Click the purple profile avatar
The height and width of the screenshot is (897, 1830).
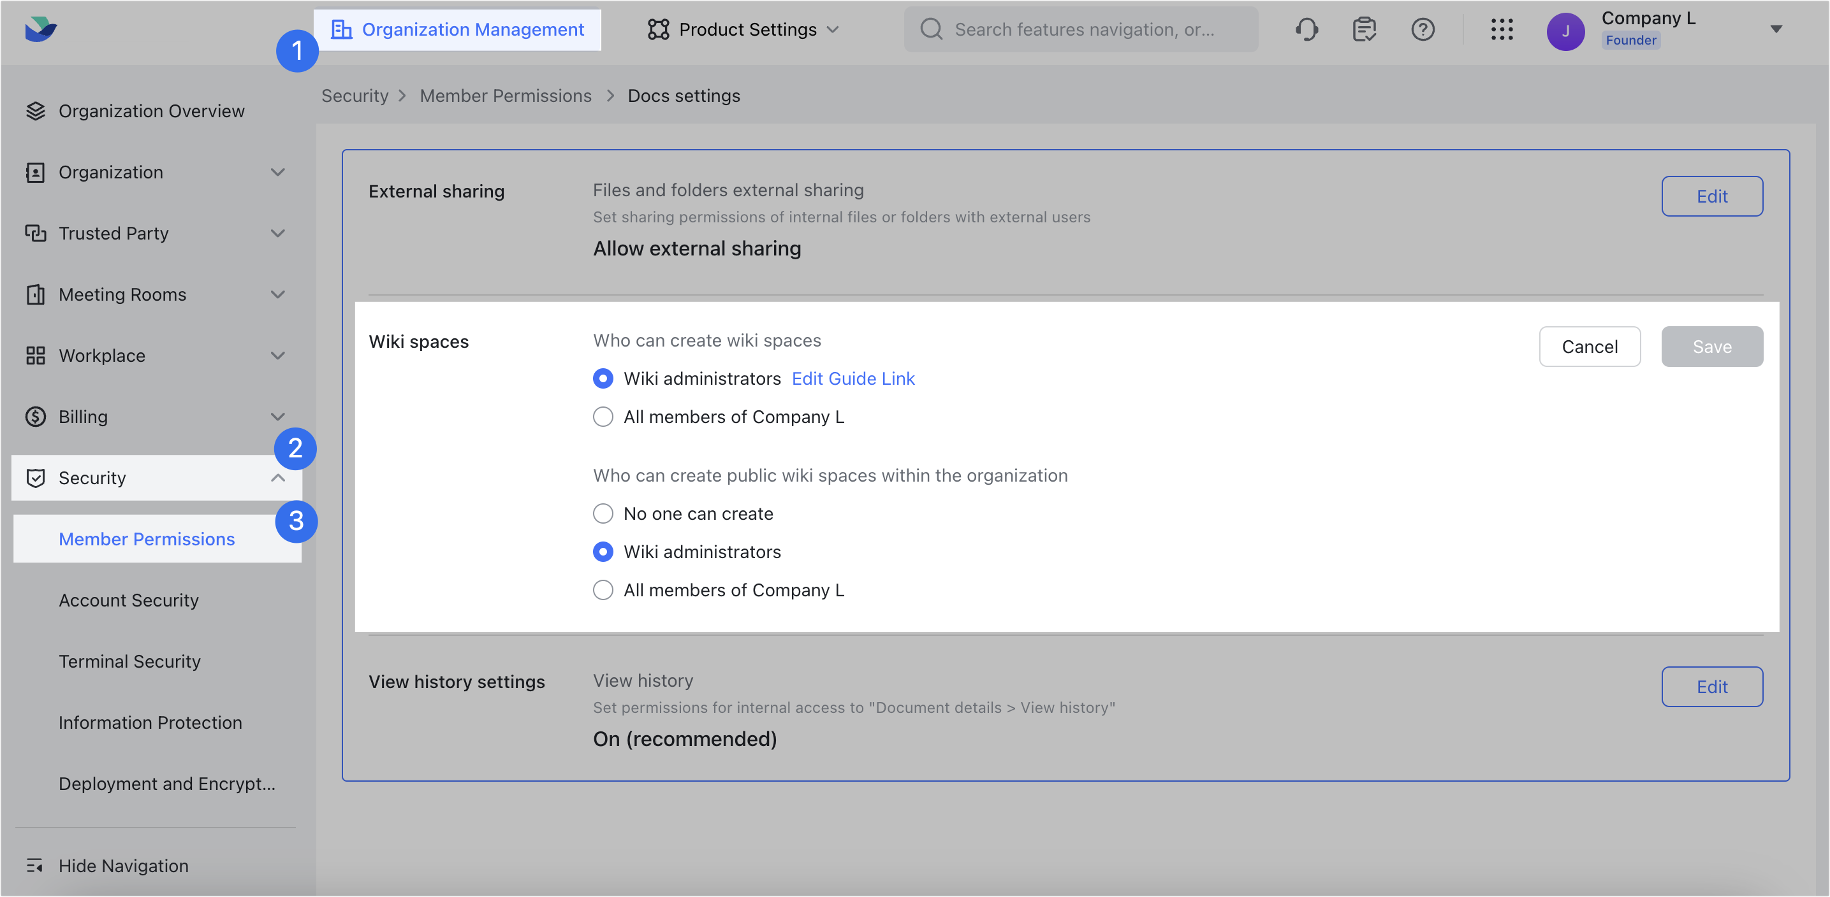(x=1566, y=31)
